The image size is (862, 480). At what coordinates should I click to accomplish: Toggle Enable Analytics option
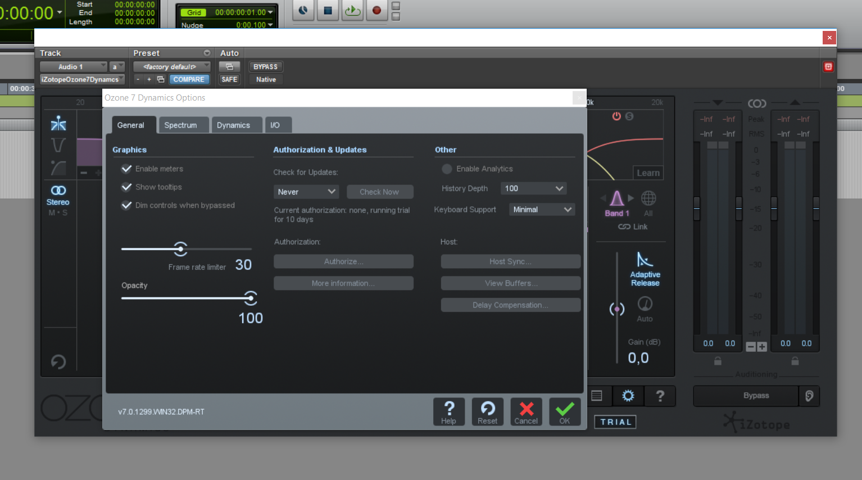[x=447, y=169]
